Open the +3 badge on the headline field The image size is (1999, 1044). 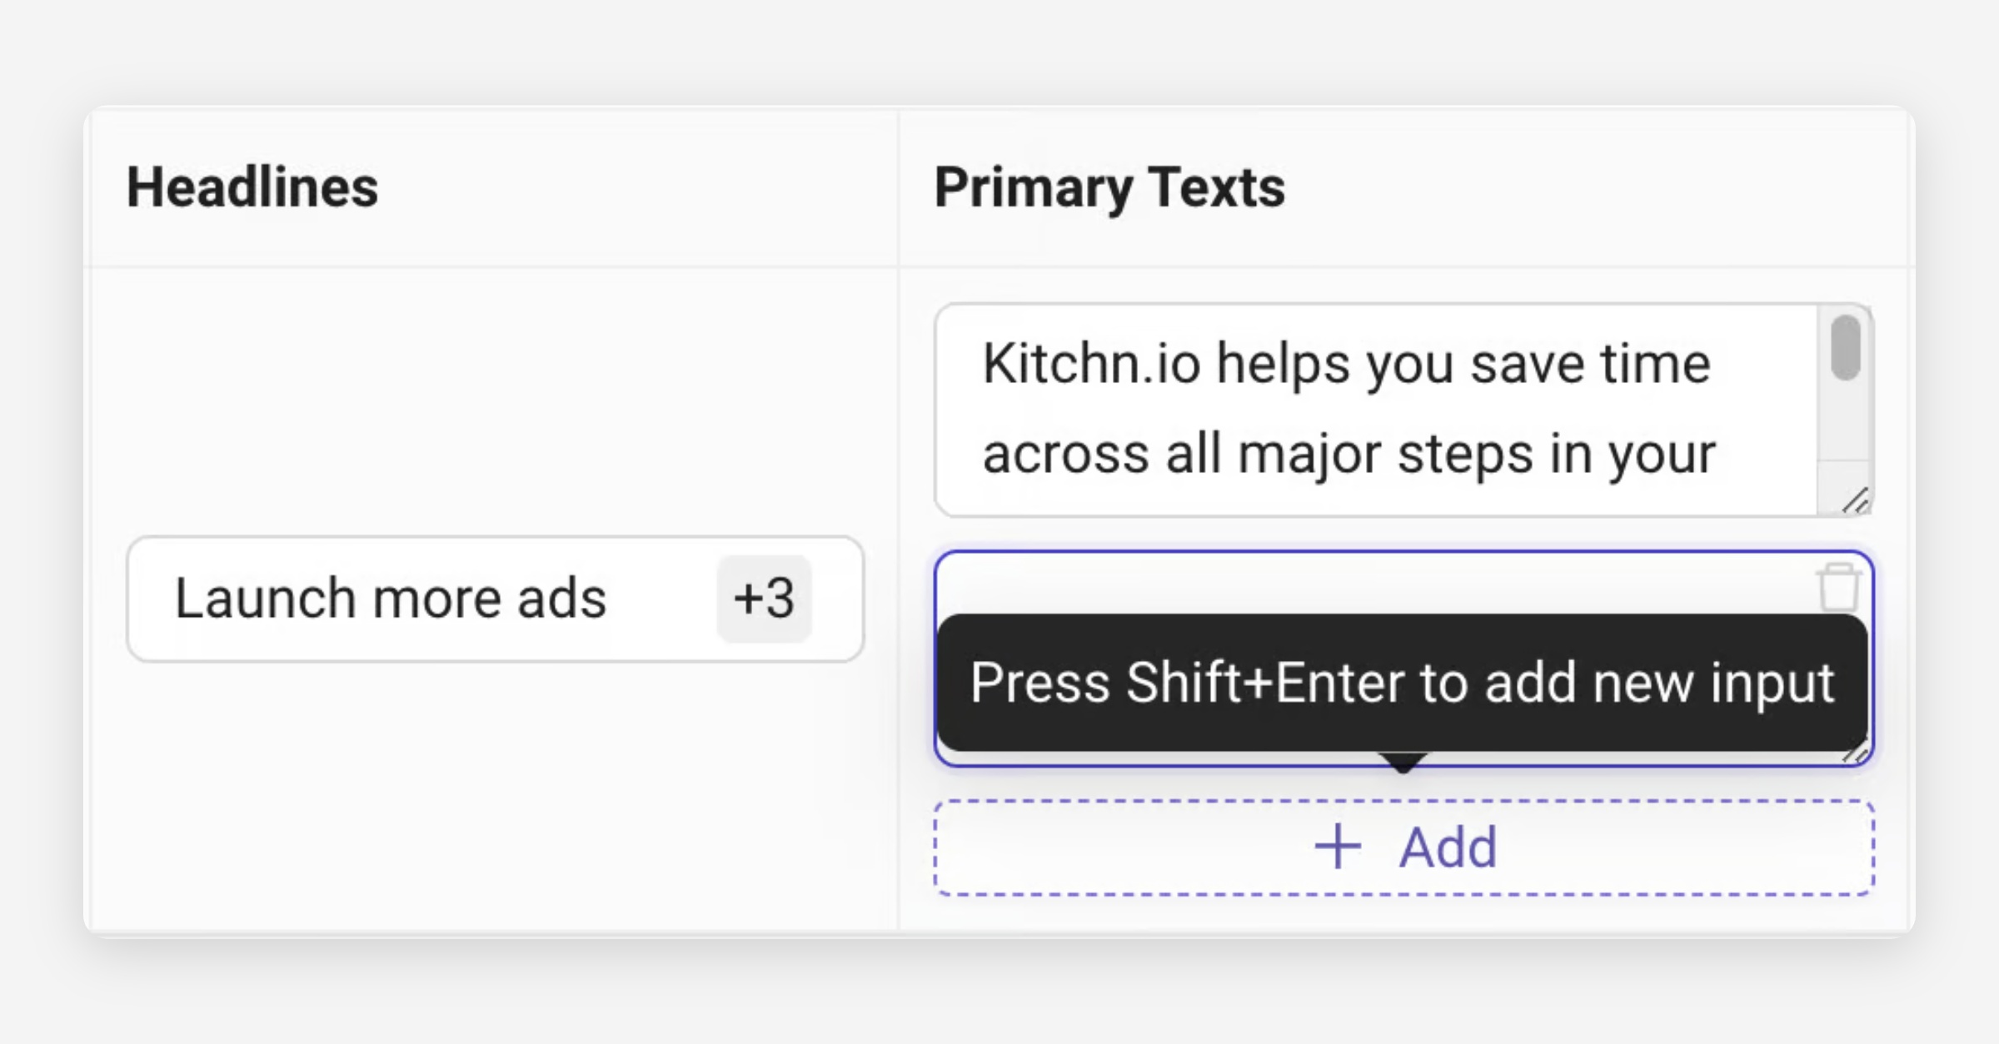pyautogui.click(x=764, y=599)
